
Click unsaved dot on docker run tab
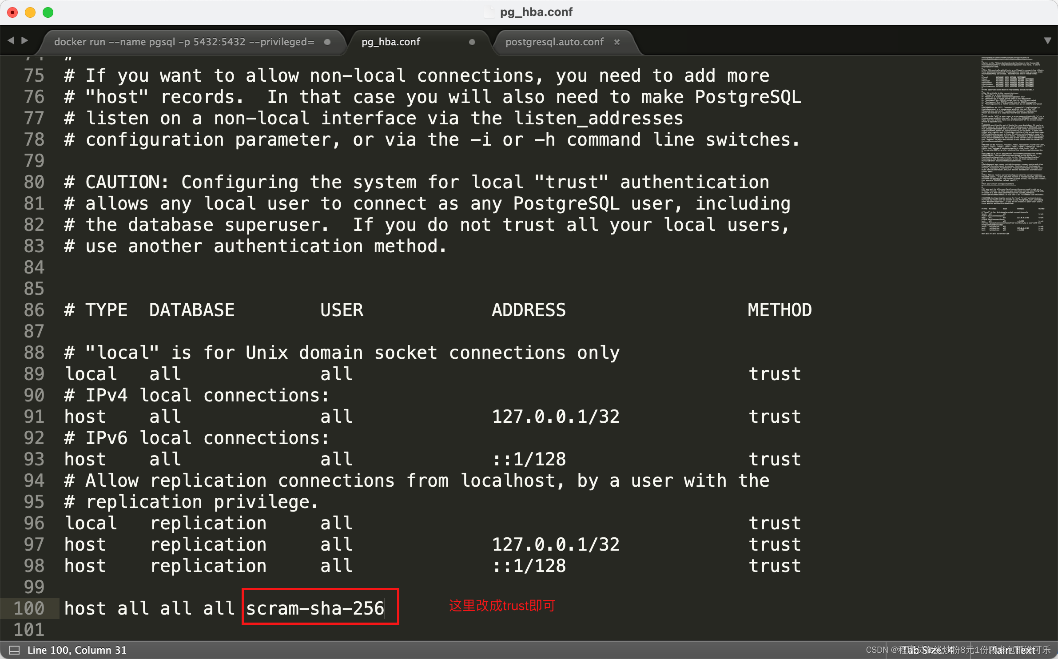pyautogui.click(x=327, y=42)
